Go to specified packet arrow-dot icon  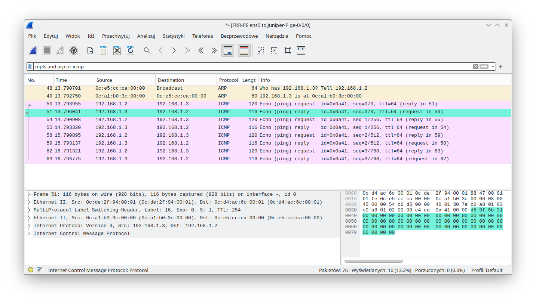[x=187, y=50]
